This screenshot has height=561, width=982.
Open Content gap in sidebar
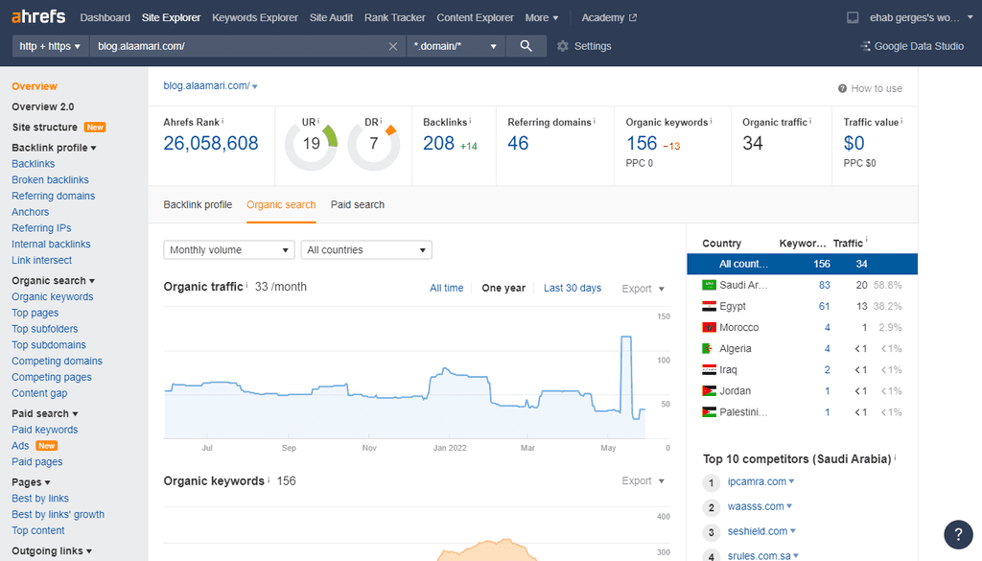click(x=39, y=393)
